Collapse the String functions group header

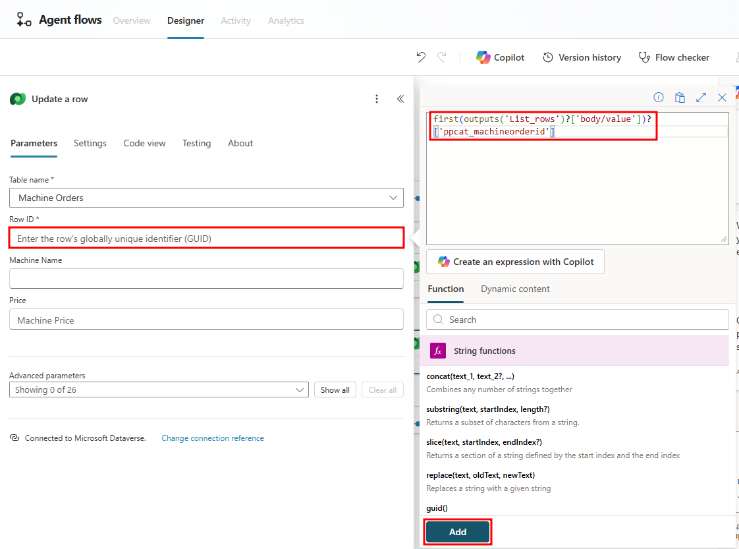click(574, 351)
